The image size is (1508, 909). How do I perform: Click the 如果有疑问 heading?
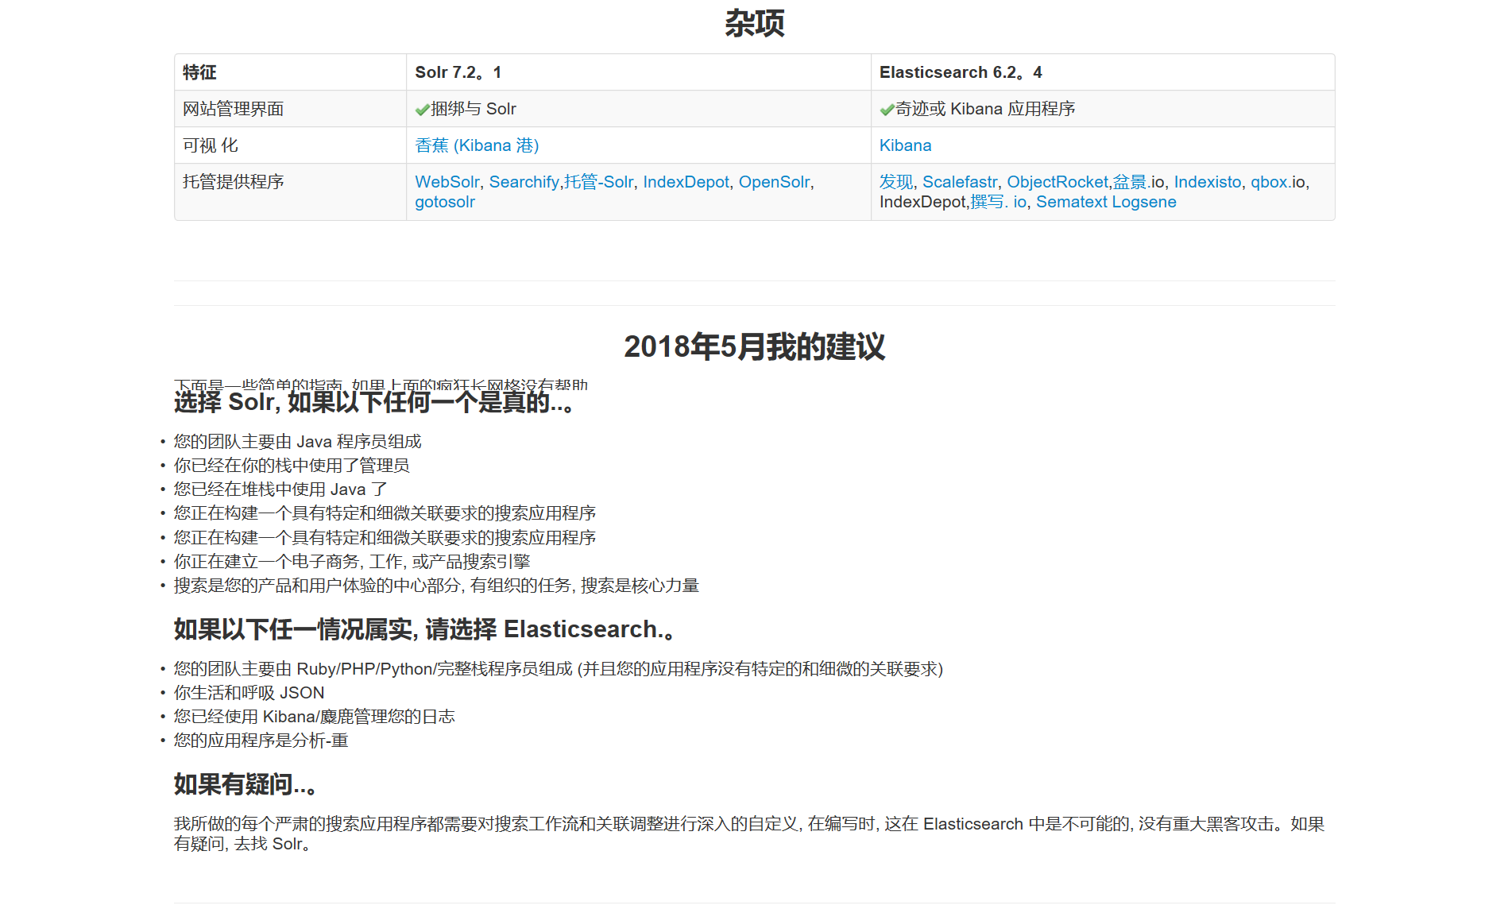click(246, 784)
